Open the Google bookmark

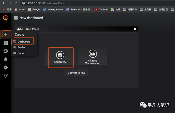pos(34,10)
